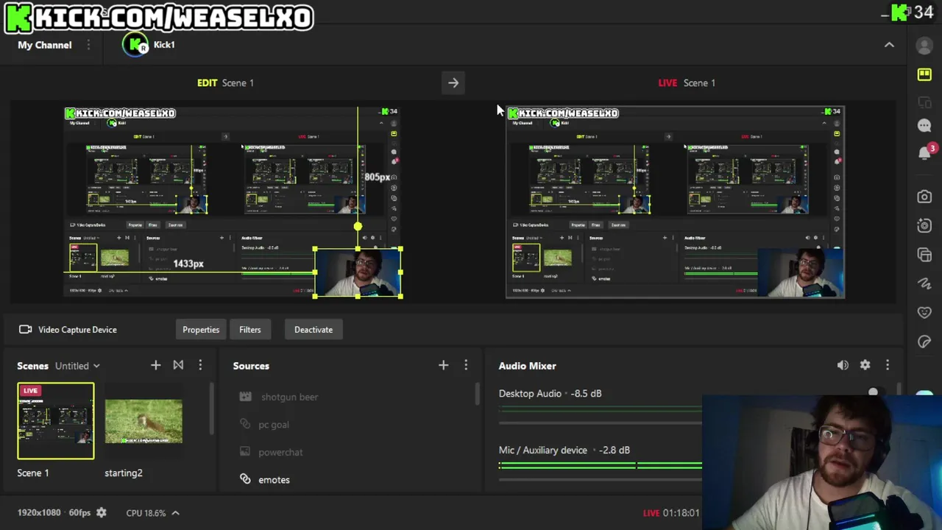Click the LIVE Scene 1 preview canvas
The width and height of the screenshot is (942, 530).
pos(675,202)
